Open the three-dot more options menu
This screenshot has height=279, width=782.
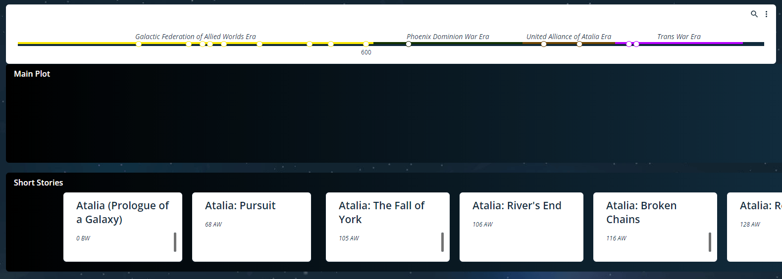[x=766, y=14]
